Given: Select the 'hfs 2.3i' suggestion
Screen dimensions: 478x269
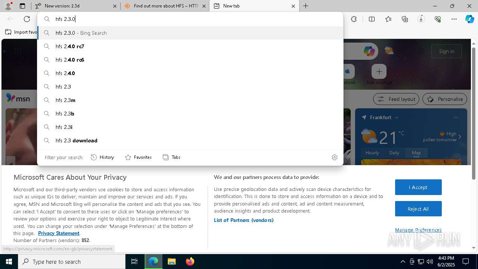Looking at the screenshot, I should pos(190,127).
